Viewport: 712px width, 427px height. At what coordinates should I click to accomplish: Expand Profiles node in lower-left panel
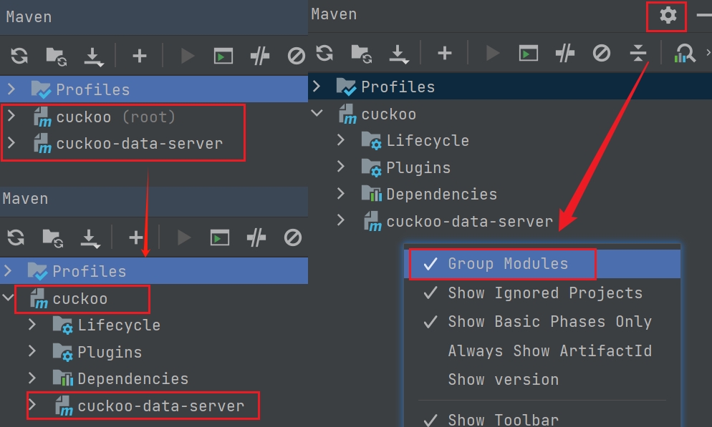8,270
